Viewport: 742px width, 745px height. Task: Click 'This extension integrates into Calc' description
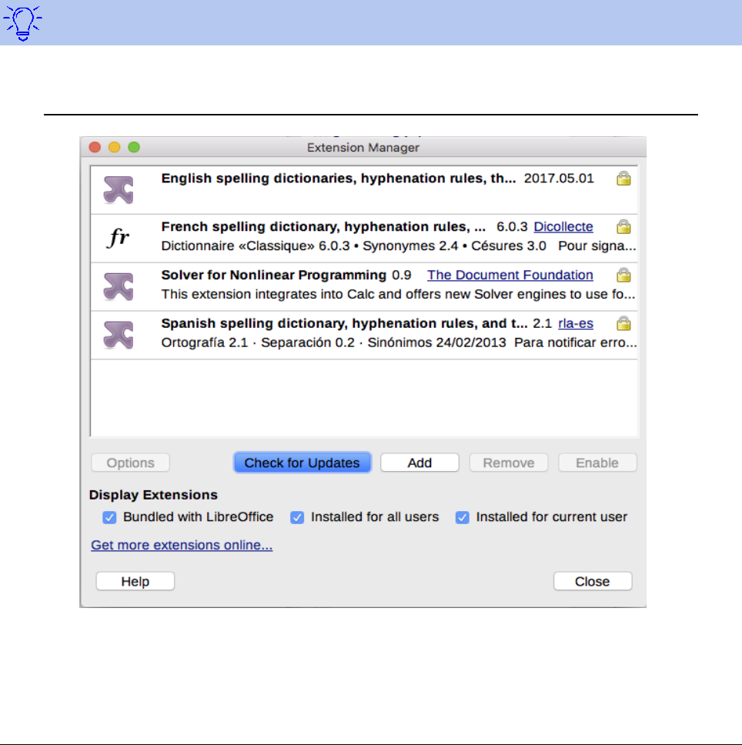pos(398,295)
